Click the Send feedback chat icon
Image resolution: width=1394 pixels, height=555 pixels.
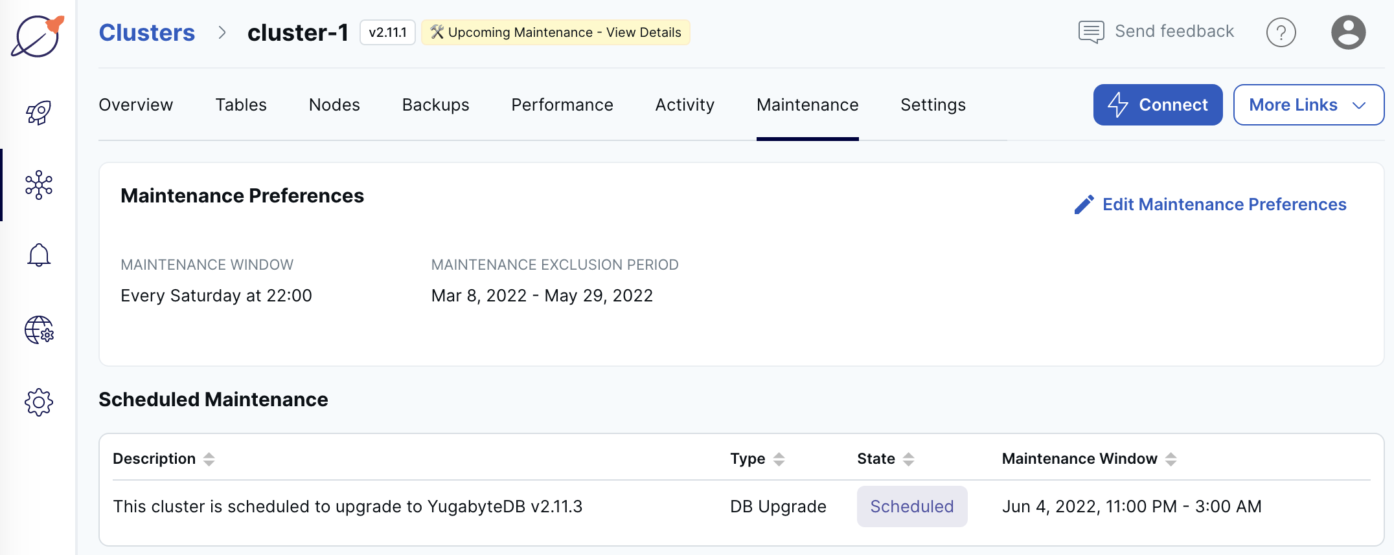1091,32
